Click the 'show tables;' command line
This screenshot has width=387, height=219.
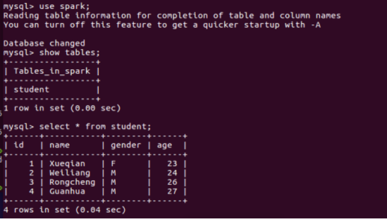click(x=51, y=53)
